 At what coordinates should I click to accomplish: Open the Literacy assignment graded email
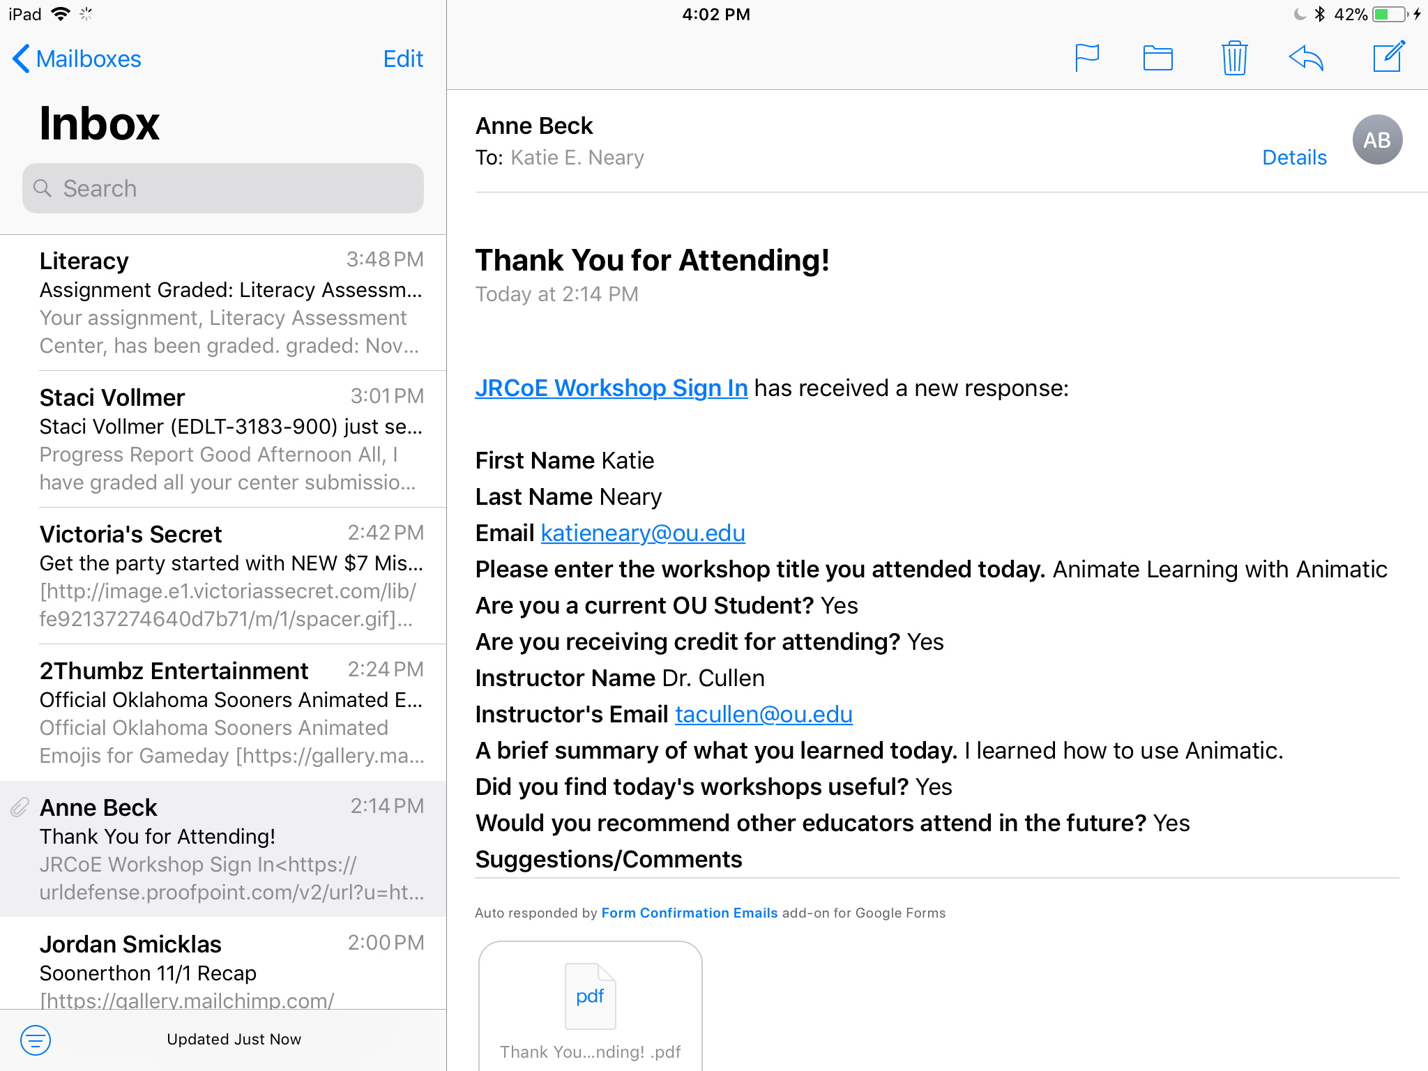point(230,303)
